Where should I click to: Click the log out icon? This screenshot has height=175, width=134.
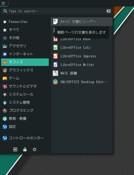(x=15, y=149)
